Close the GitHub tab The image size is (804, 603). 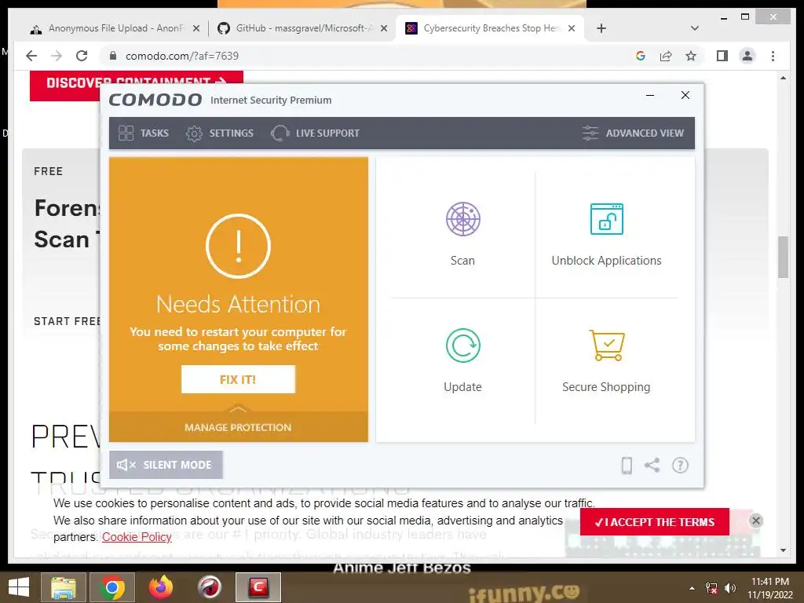(383, 29)
